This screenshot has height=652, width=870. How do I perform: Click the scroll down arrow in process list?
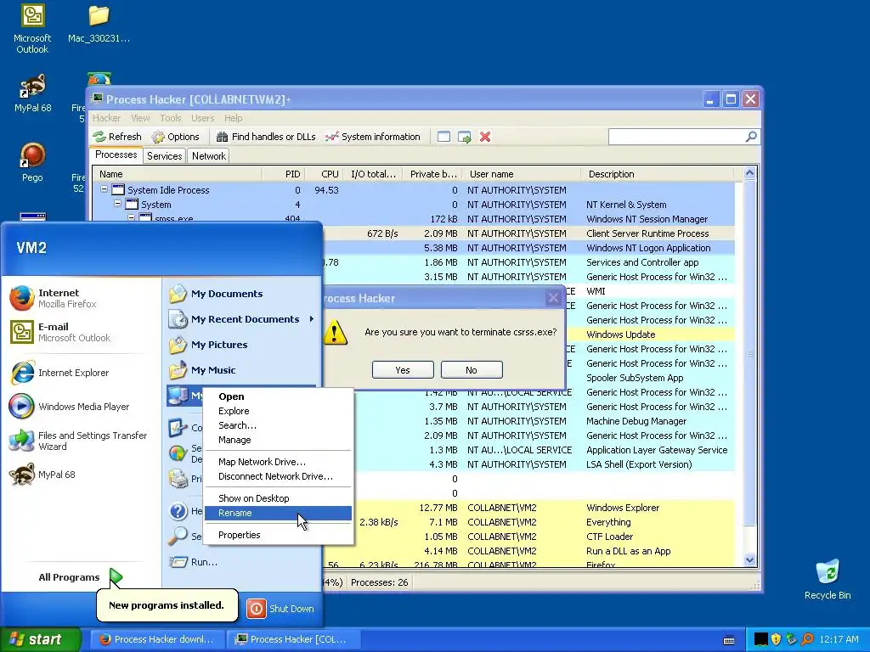click(749, 560)
